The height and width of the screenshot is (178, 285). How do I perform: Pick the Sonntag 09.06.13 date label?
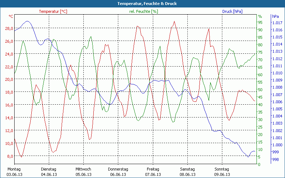point(222,172)
